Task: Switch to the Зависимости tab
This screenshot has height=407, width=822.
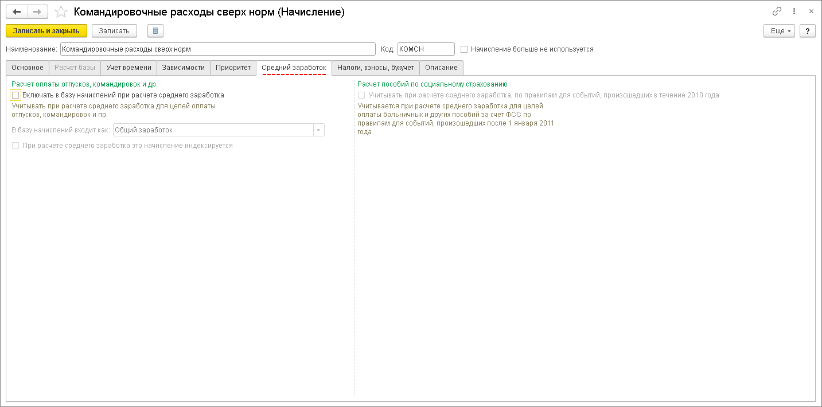Action: click(x=183, y=68)
